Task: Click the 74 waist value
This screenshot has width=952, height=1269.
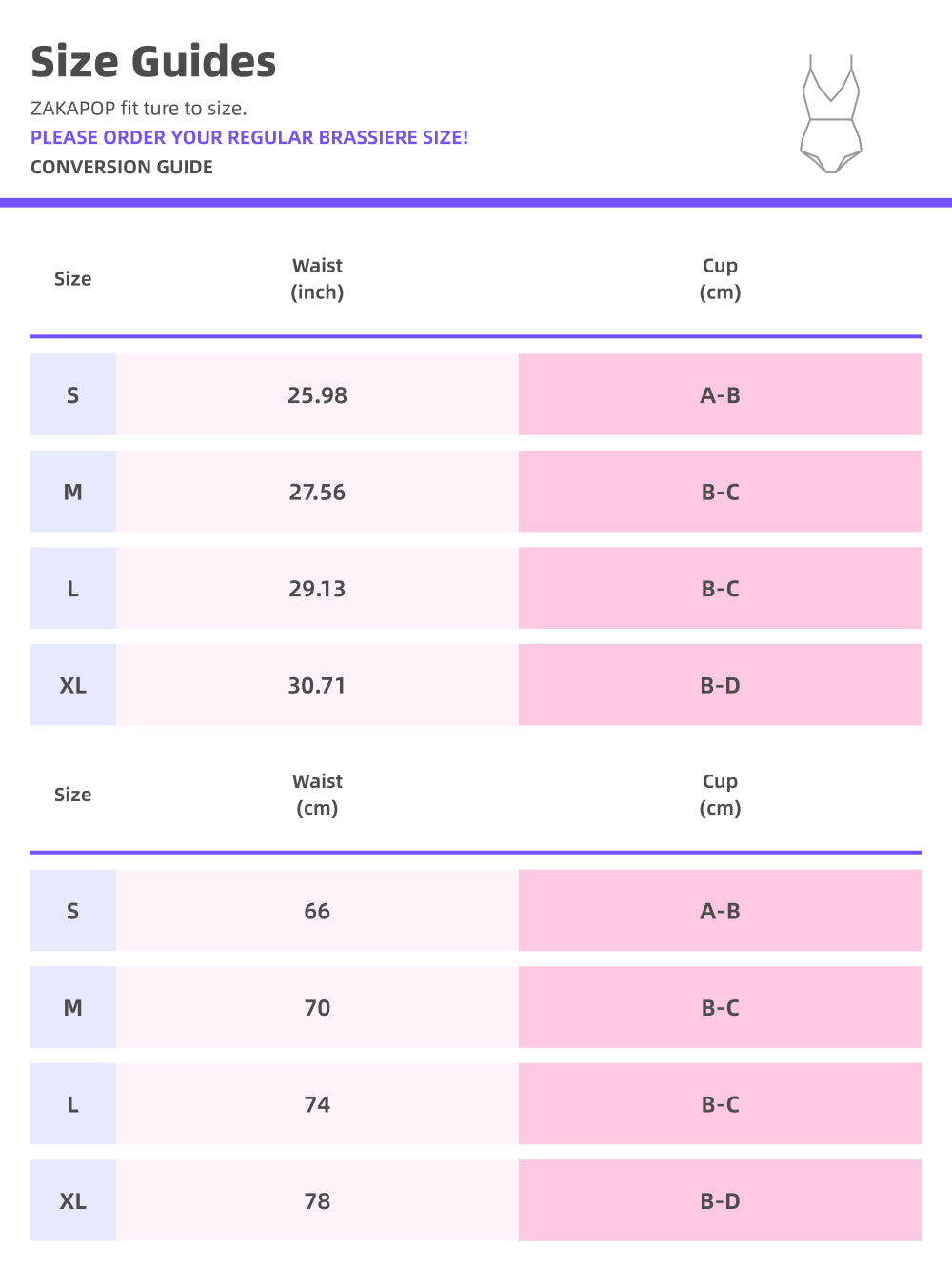Action: (317, 1104)
